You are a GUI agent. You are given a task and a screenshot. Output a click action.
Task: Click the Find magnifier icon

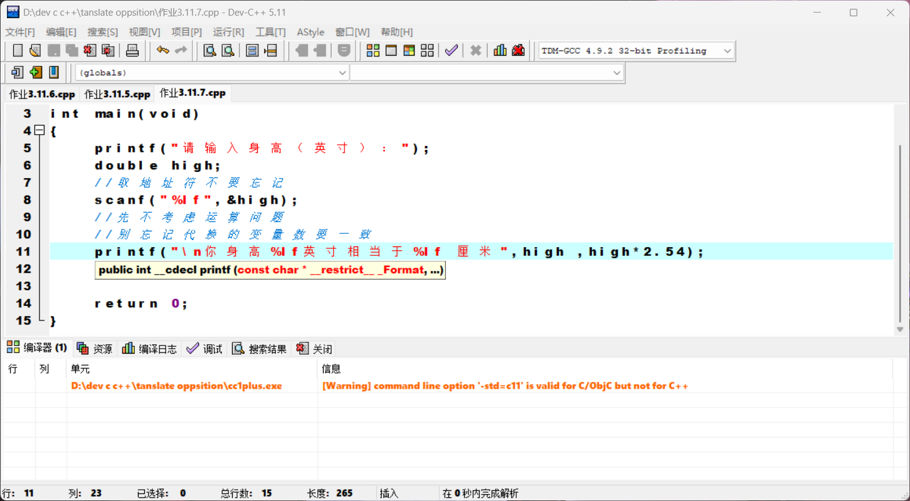click(210, 51)
